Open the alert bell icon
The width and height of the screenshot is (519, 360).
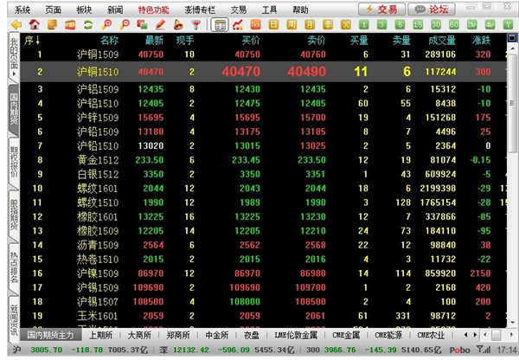(178, 25)
